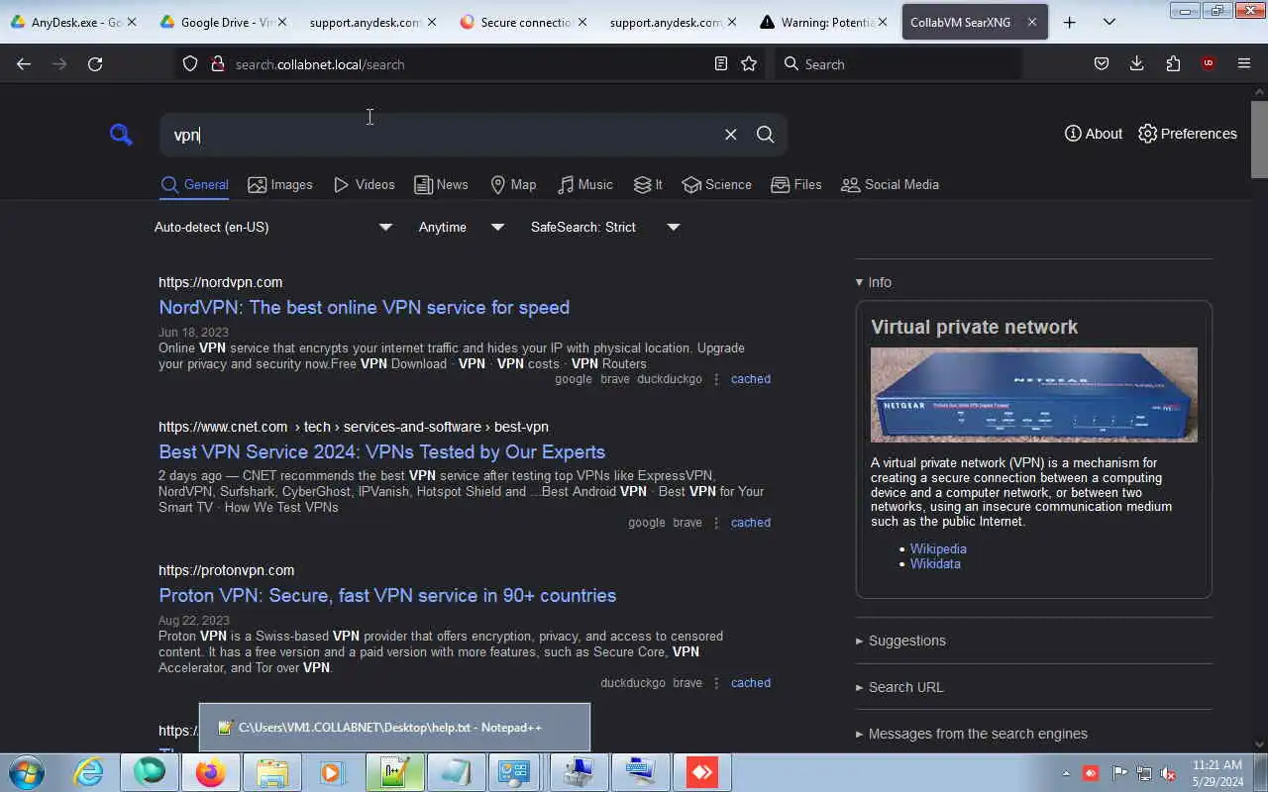The width and height of the screenshot is (1268, 792).
Task: Switch to Map category
Action: (x=513, y=185)
